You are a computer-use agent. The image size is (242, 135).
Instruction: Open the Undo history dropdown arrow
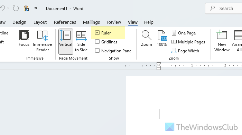(8, 8)
